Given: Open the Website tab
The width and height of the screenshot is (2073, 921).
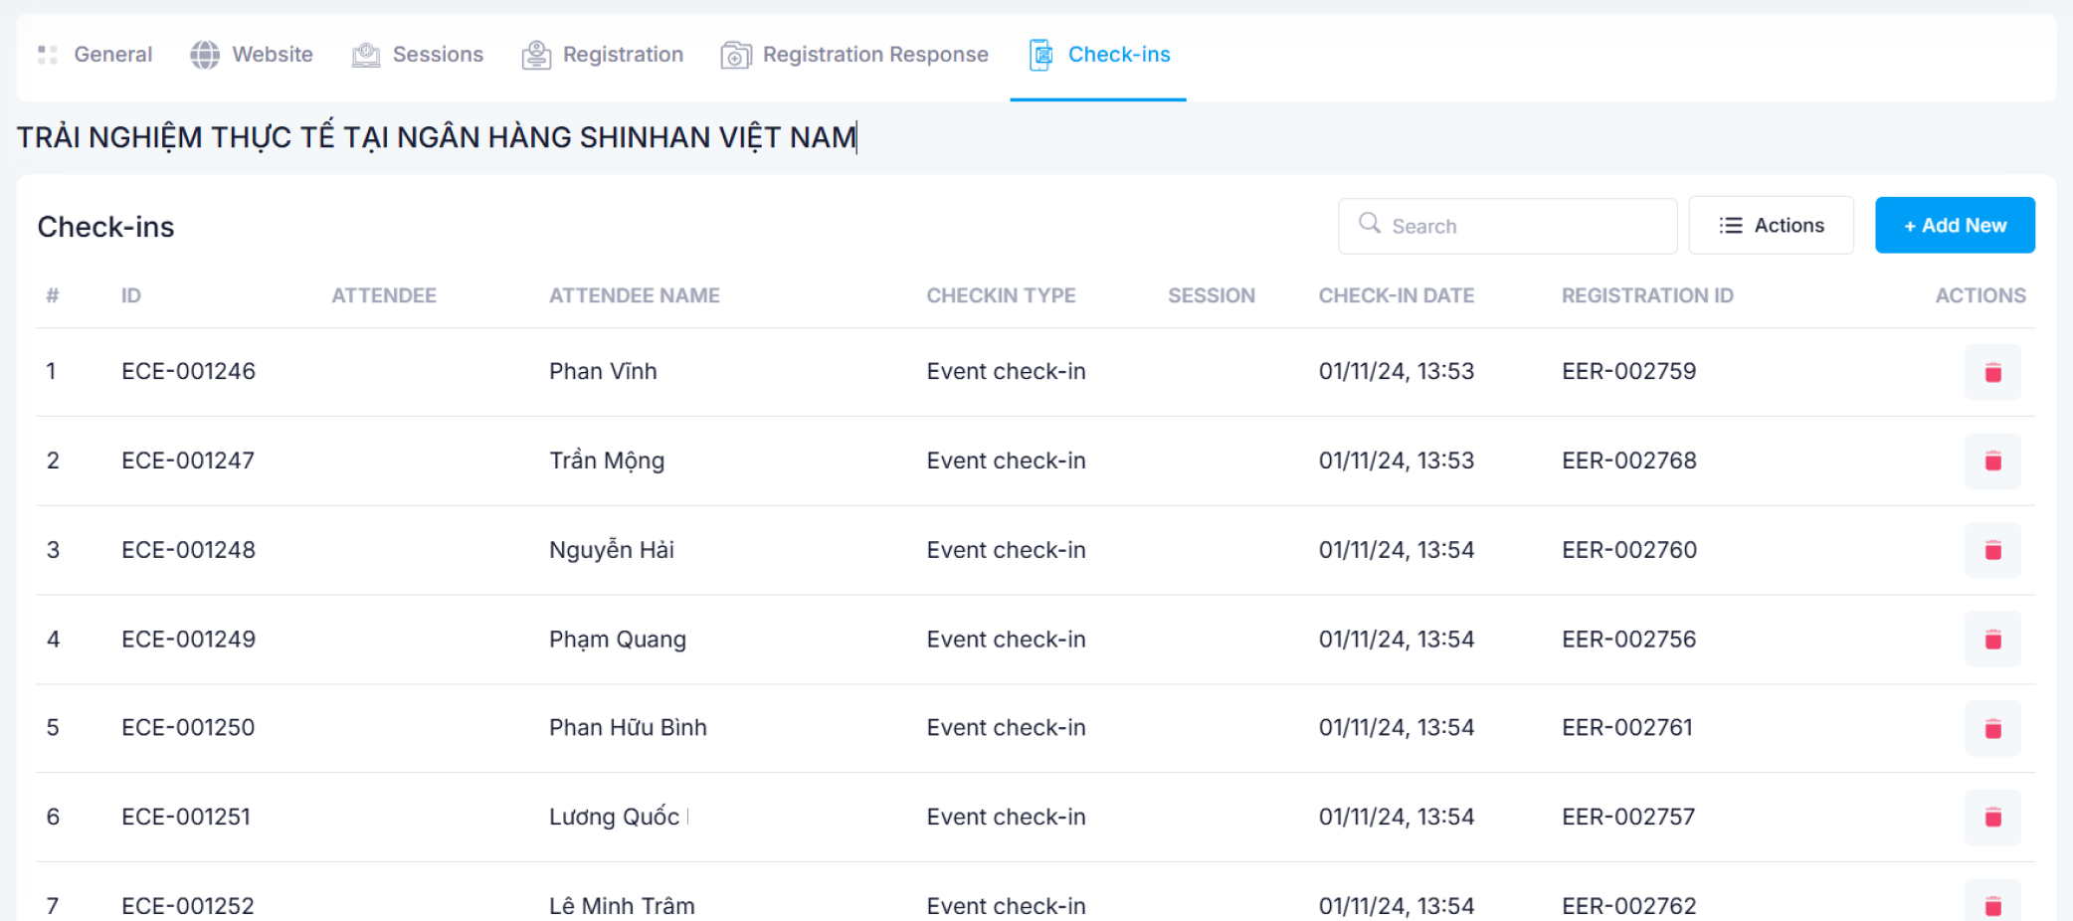Looking at the screenshot, I should click(x=252, y=55).
